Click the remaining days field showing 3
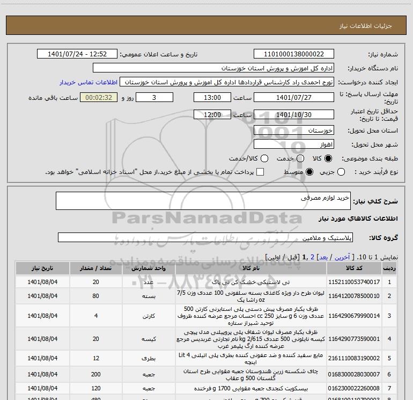The image size is (413, 400). [154, 97]
